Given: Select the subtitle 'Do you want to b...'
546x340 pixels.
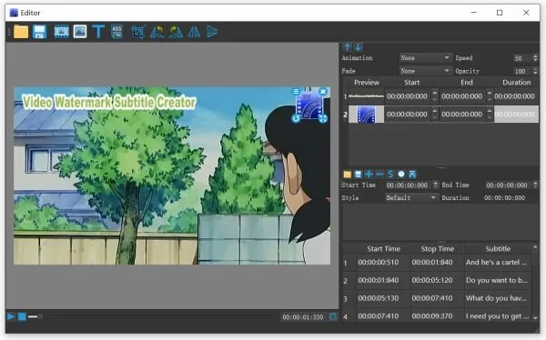Looking at the screenshot, I should click(x=497, y=280).
